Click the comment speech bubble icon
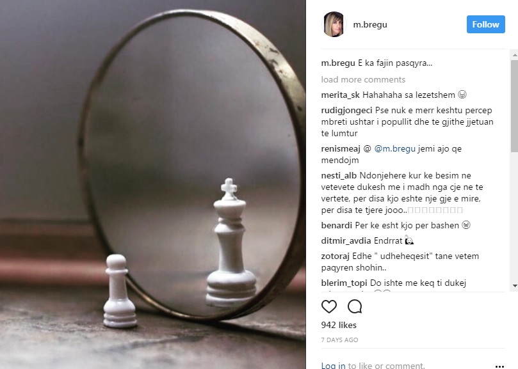Image resolution: width=518 pixels, height=369 pixels. [355, 306]
